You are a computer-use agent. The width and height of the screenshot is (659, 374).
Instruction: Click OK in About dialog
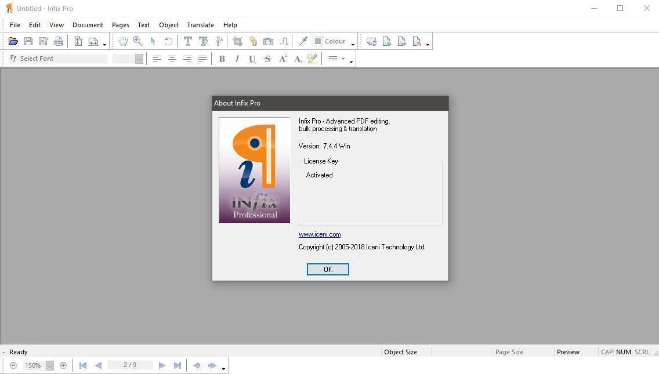point(328,270)
